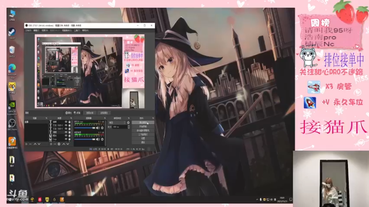369x207 pixels.
Task: Open the scene transition properties gear
Action: (128, 122)
